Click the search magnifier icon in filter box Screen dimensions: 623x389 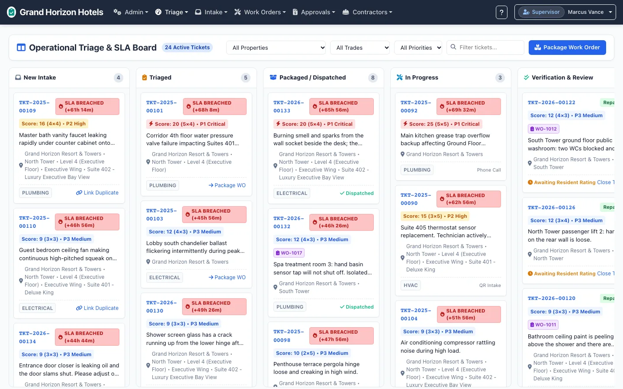tap(453, 47)
